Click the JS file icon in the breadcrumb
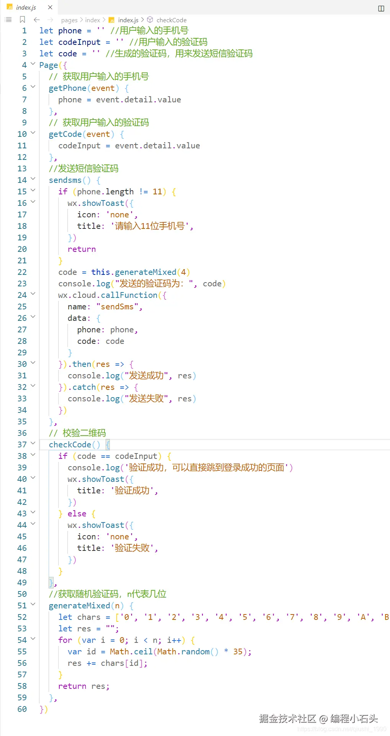 (111, 20)
